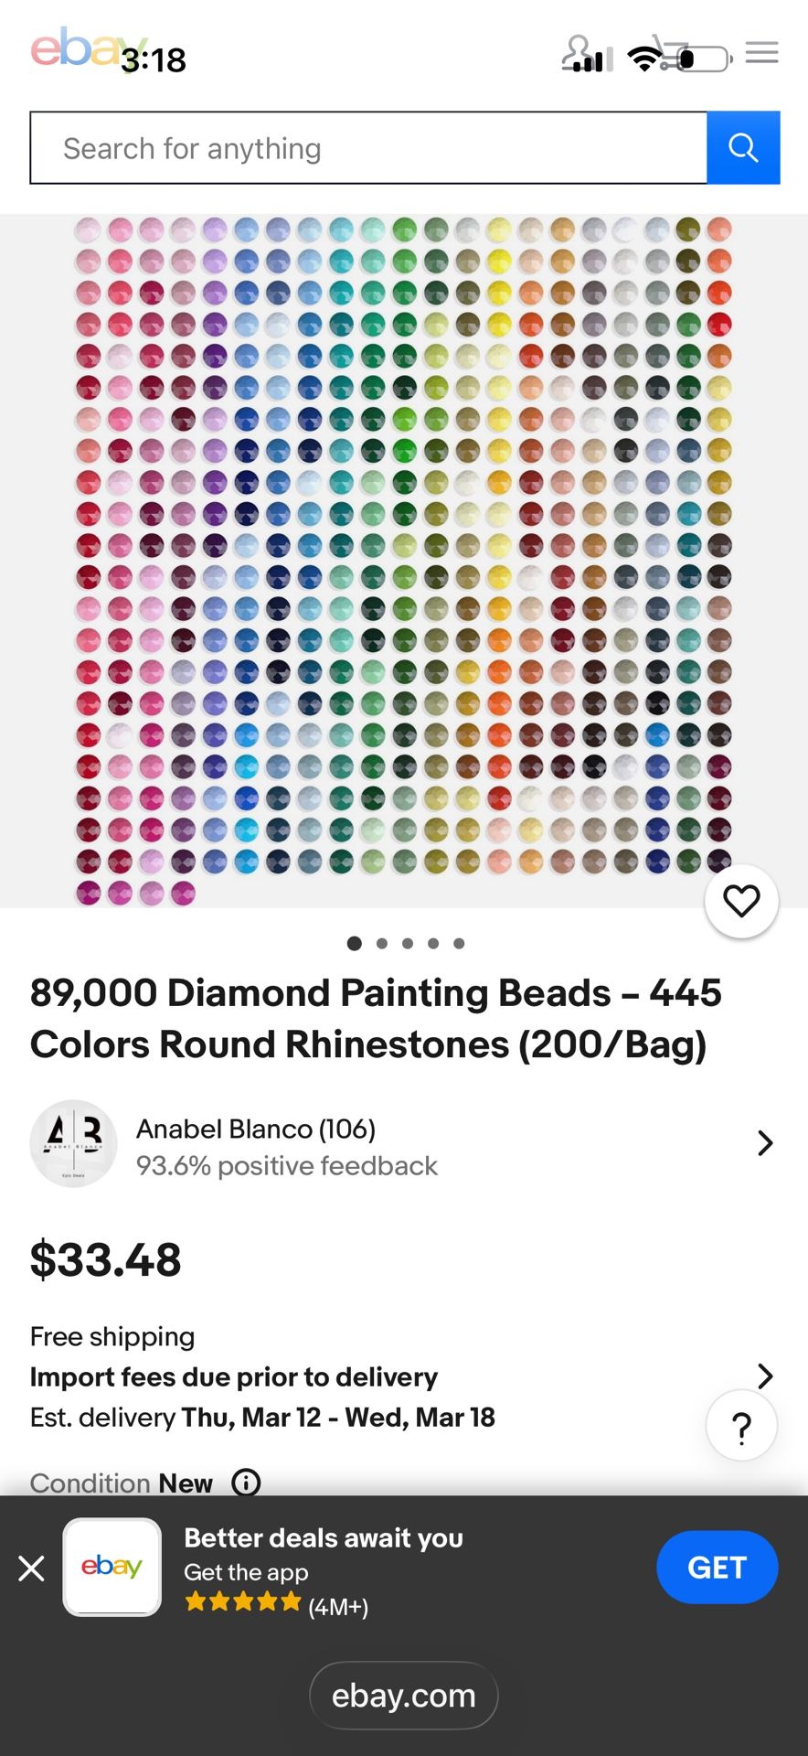This screenshot has height=1756, width=808.
Task: Show condition info icon next to New
Action: coord(246,1482)
